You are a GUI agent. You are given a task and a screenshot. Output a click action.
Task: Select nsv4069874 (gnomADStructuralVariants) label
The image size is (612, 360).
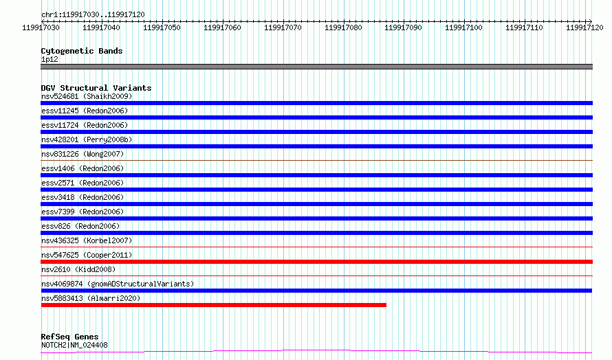(x=118, y=284)
